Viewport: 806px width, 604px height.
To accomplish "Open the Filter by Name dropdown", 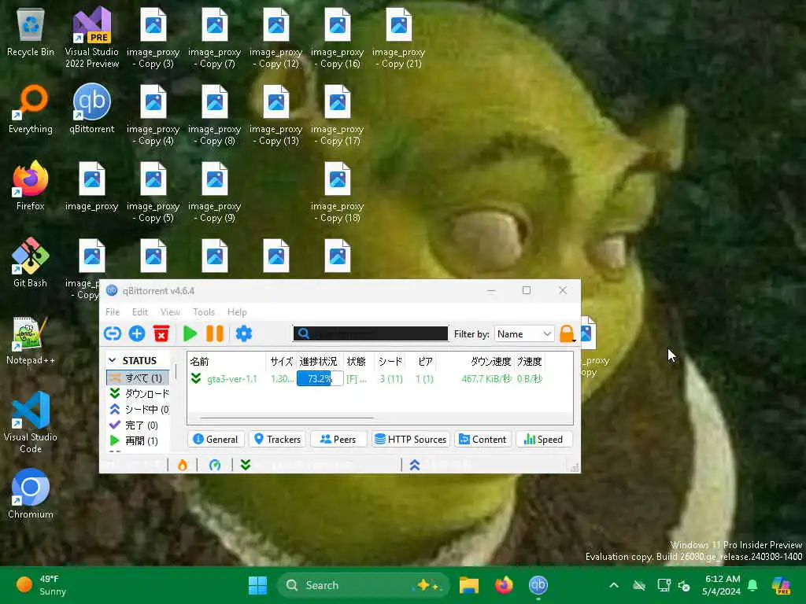I will click(x=525, y=333).
